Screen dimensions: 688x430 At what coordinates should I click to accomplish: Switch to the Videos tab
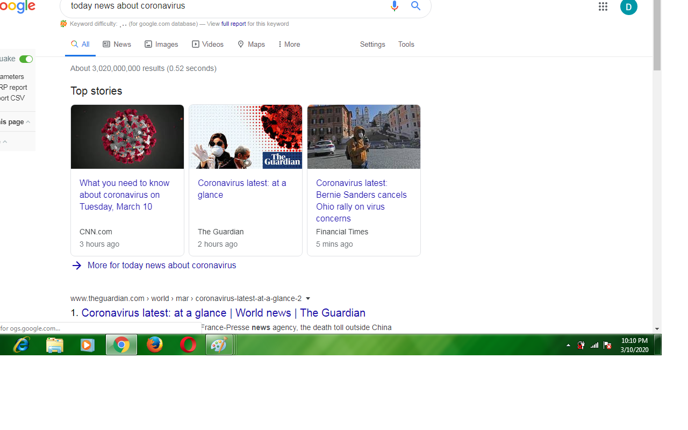tap(208, 44)
